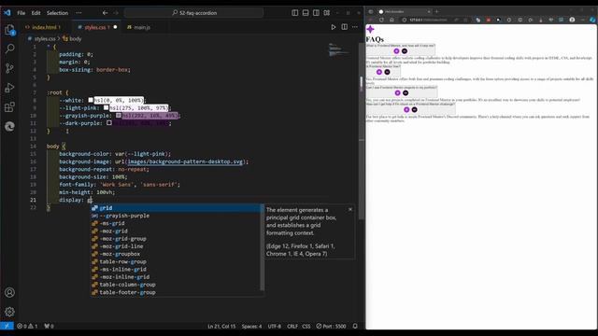Reload the page in the browser window

[381, 20]
